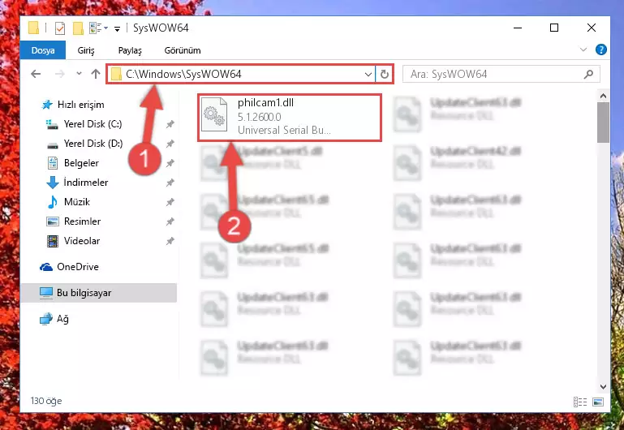The width and height of the screenshot is (624, 430).
Task: Click the philcam1.dll gear file icon
Action: click(214, 114)
